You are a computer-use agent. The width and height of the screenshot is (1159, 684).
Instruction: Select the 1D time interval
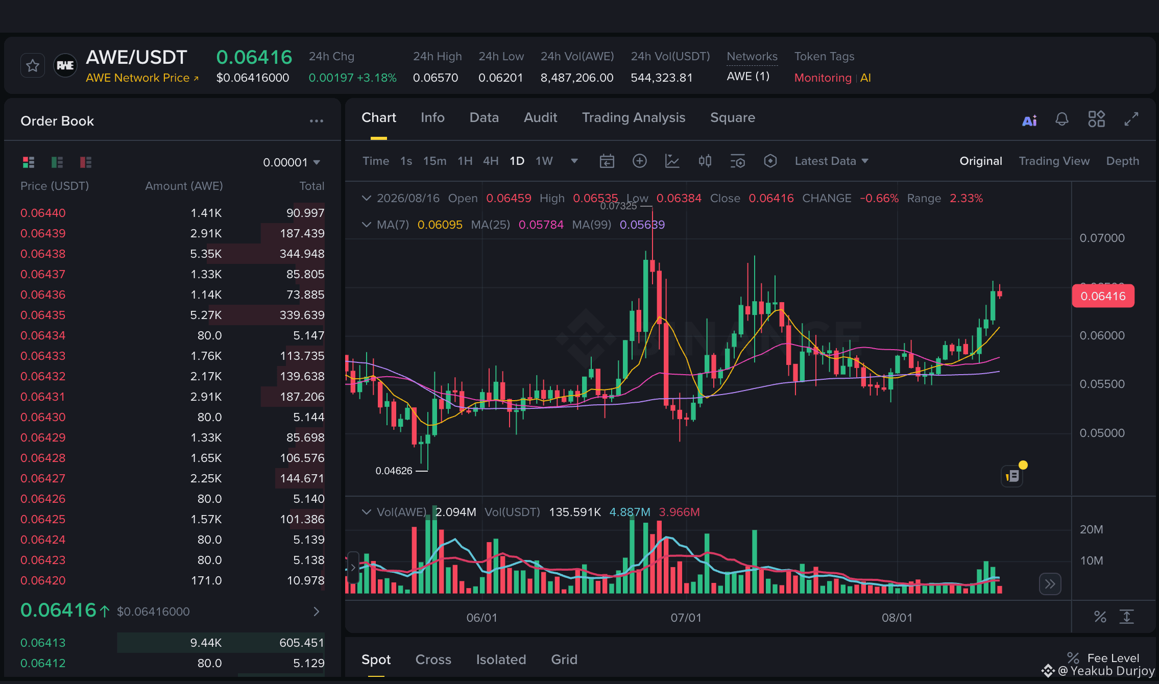(x=517, y=161)
